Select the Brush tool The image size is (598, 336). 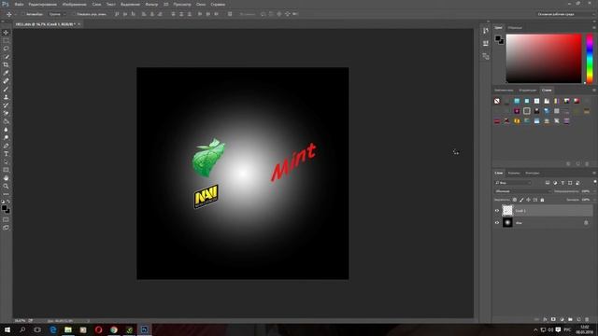(x=6, y=90)
